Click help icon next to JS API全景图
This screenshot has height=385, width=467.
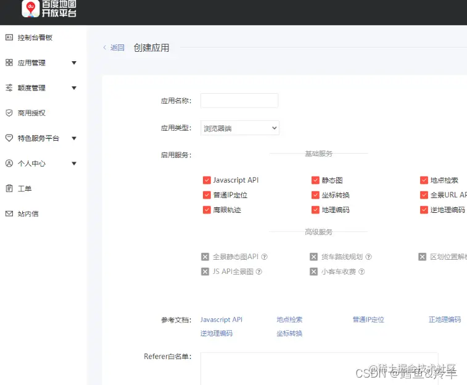coord(259,271)
